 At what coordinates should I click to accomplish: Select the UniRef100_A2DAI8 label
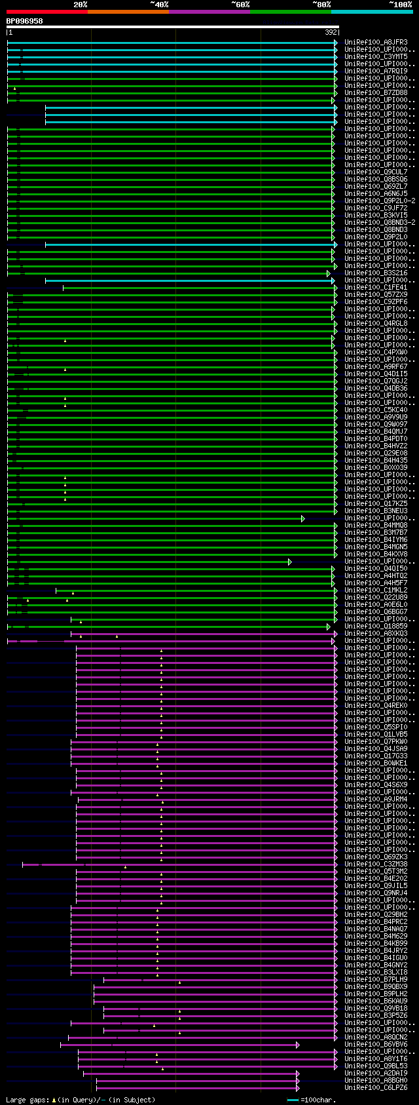pyautogui.click(x=376, y=1074)
